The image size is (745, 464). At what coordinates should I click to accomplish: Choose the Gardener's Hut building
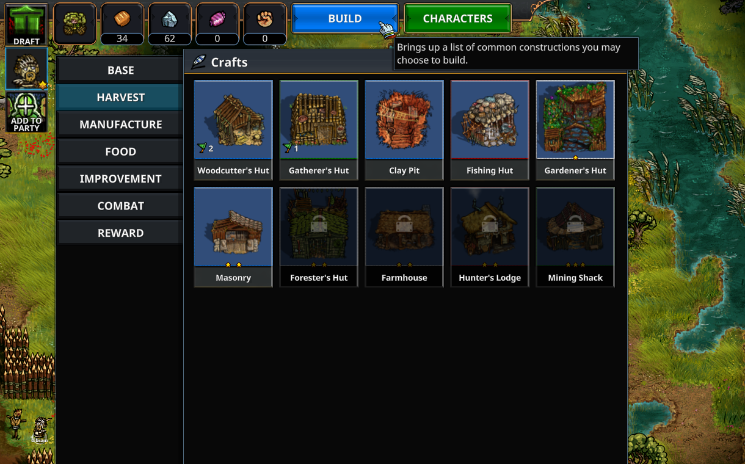[x=575, y=130]
